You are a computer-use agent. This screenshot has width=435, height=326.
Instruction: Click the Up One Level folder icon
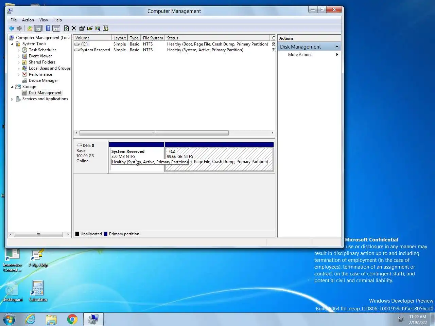pos(30,29)
